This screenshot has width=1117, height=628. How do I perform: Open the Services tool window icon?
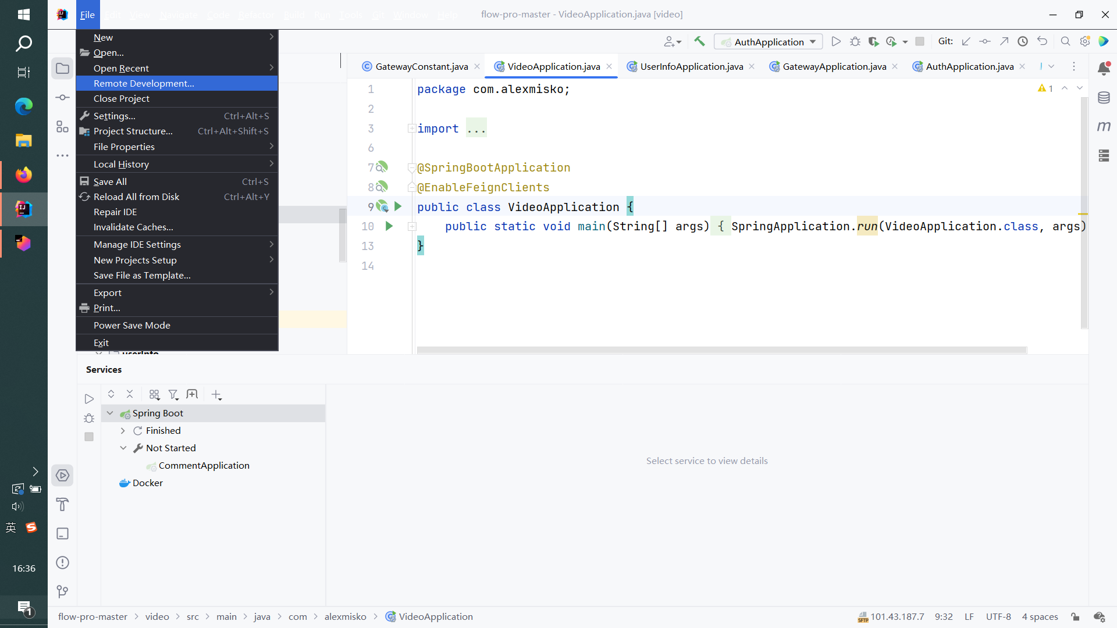62,475
